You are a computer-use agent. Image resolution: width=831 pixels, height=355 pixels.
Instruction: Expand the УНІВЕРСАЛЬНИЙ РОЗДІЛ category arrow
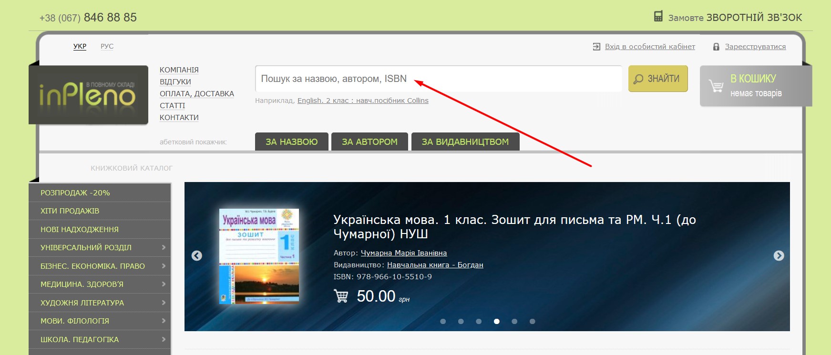click(x=164, y=247)
